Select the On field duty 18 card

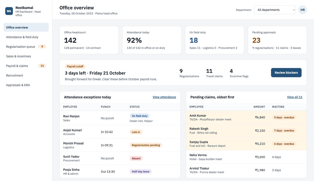(x=214, y=40)
